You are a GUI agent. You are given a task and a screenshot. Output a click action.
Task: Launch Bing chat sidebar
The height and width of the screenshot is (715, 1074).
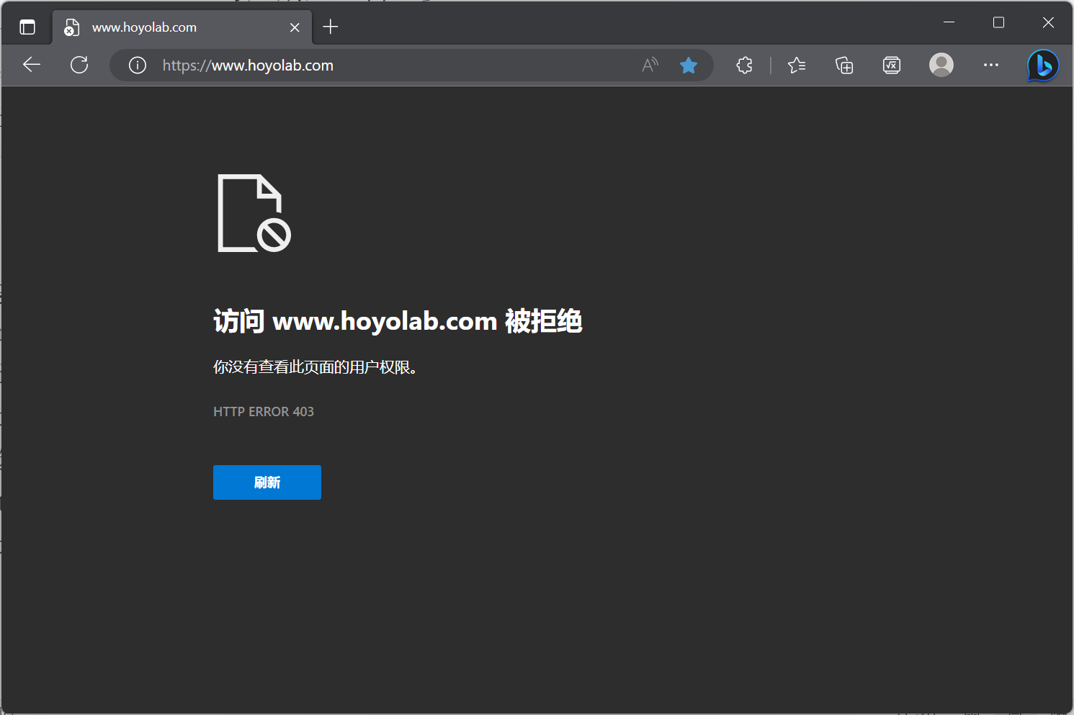click(x=1043, y=66)
